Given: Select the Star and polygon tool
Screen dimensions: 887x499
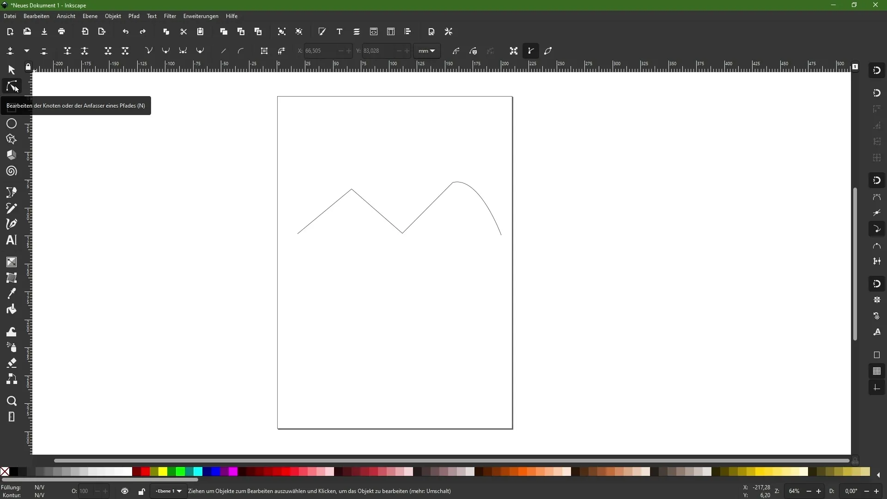Looking at the screenshot, I should pyautogui.click(x=12, y=140).
